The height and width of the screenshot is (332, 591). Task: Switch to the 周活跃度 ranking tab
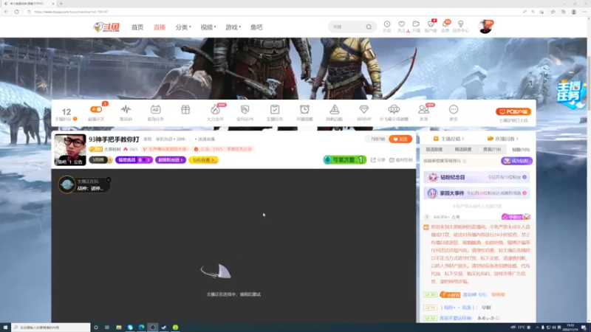463,150
